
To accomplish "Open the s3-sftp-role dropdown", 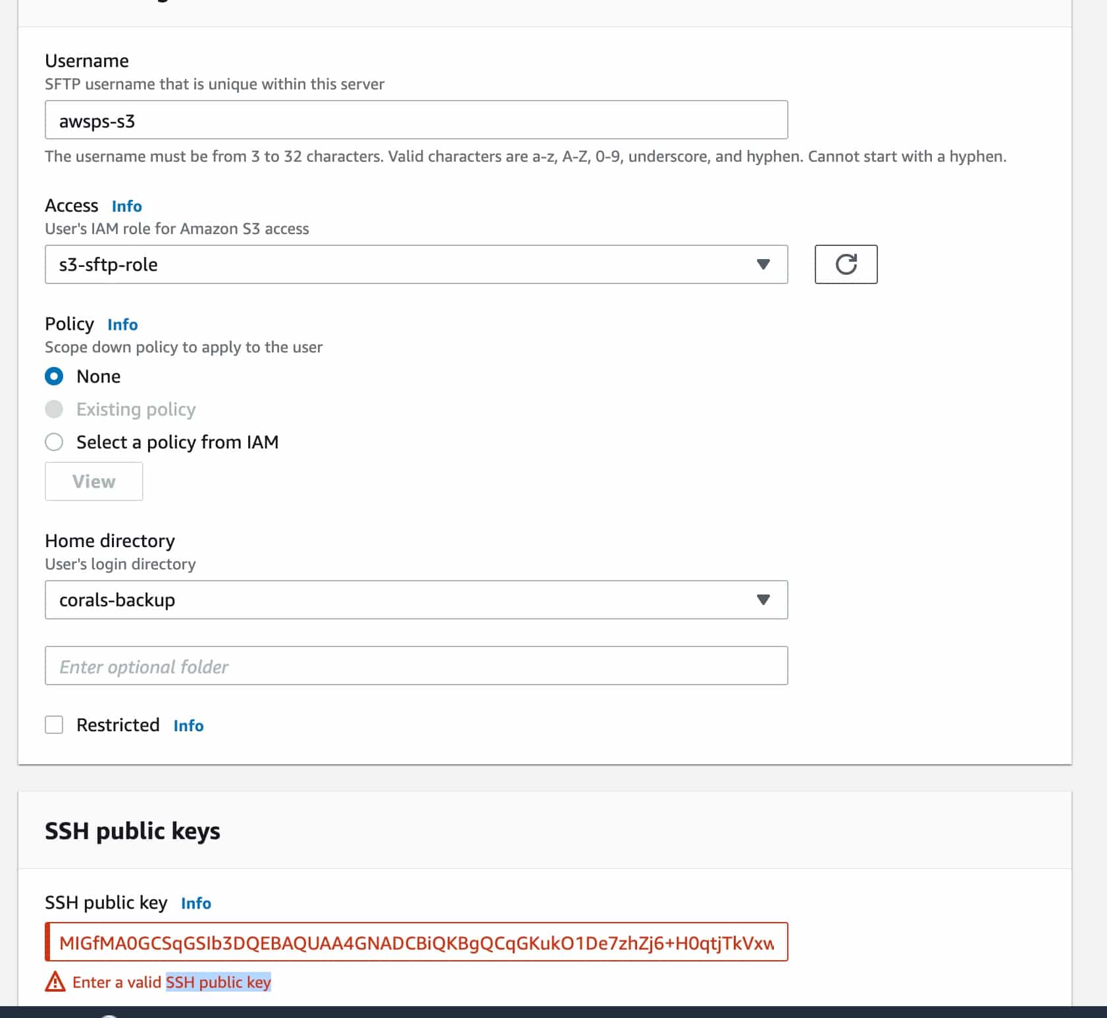I will [416, 264].
